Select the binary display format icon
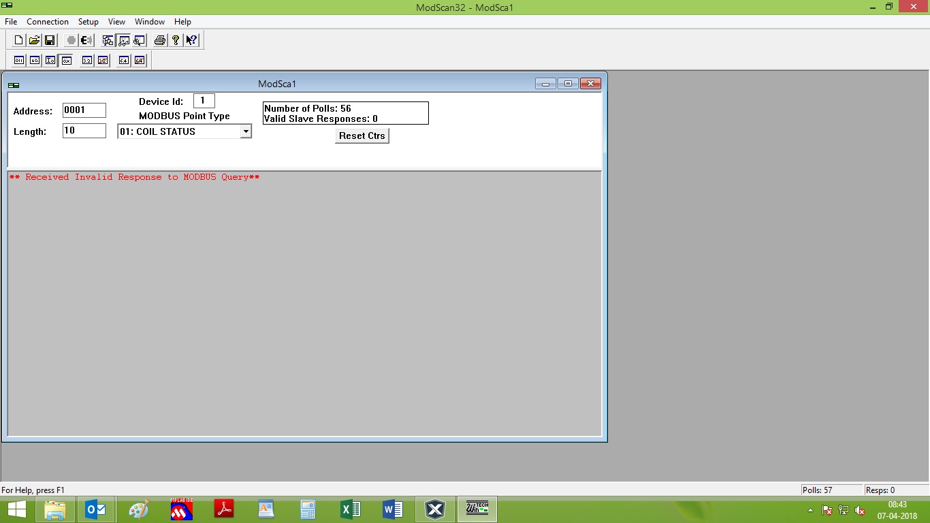The height and width of the screenshot is (523, 930). point(19,61)
